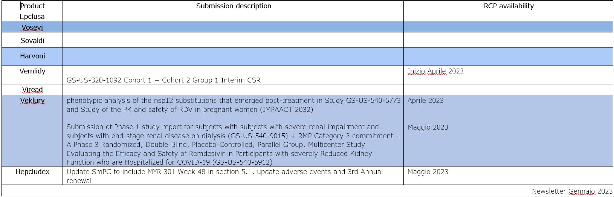614x197 pixels.
Task: Click the GS-US-320-1092 Cohort Interim CSR text
Action: pos(163,80)
